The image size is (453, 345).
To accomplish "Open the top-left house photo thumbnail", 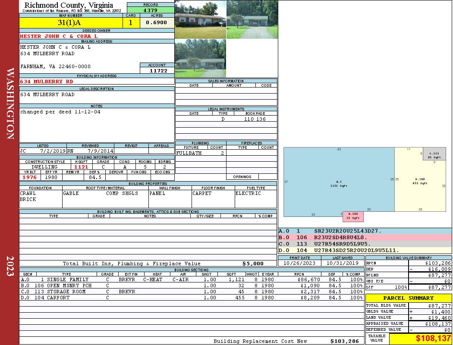I will point(200,19).
